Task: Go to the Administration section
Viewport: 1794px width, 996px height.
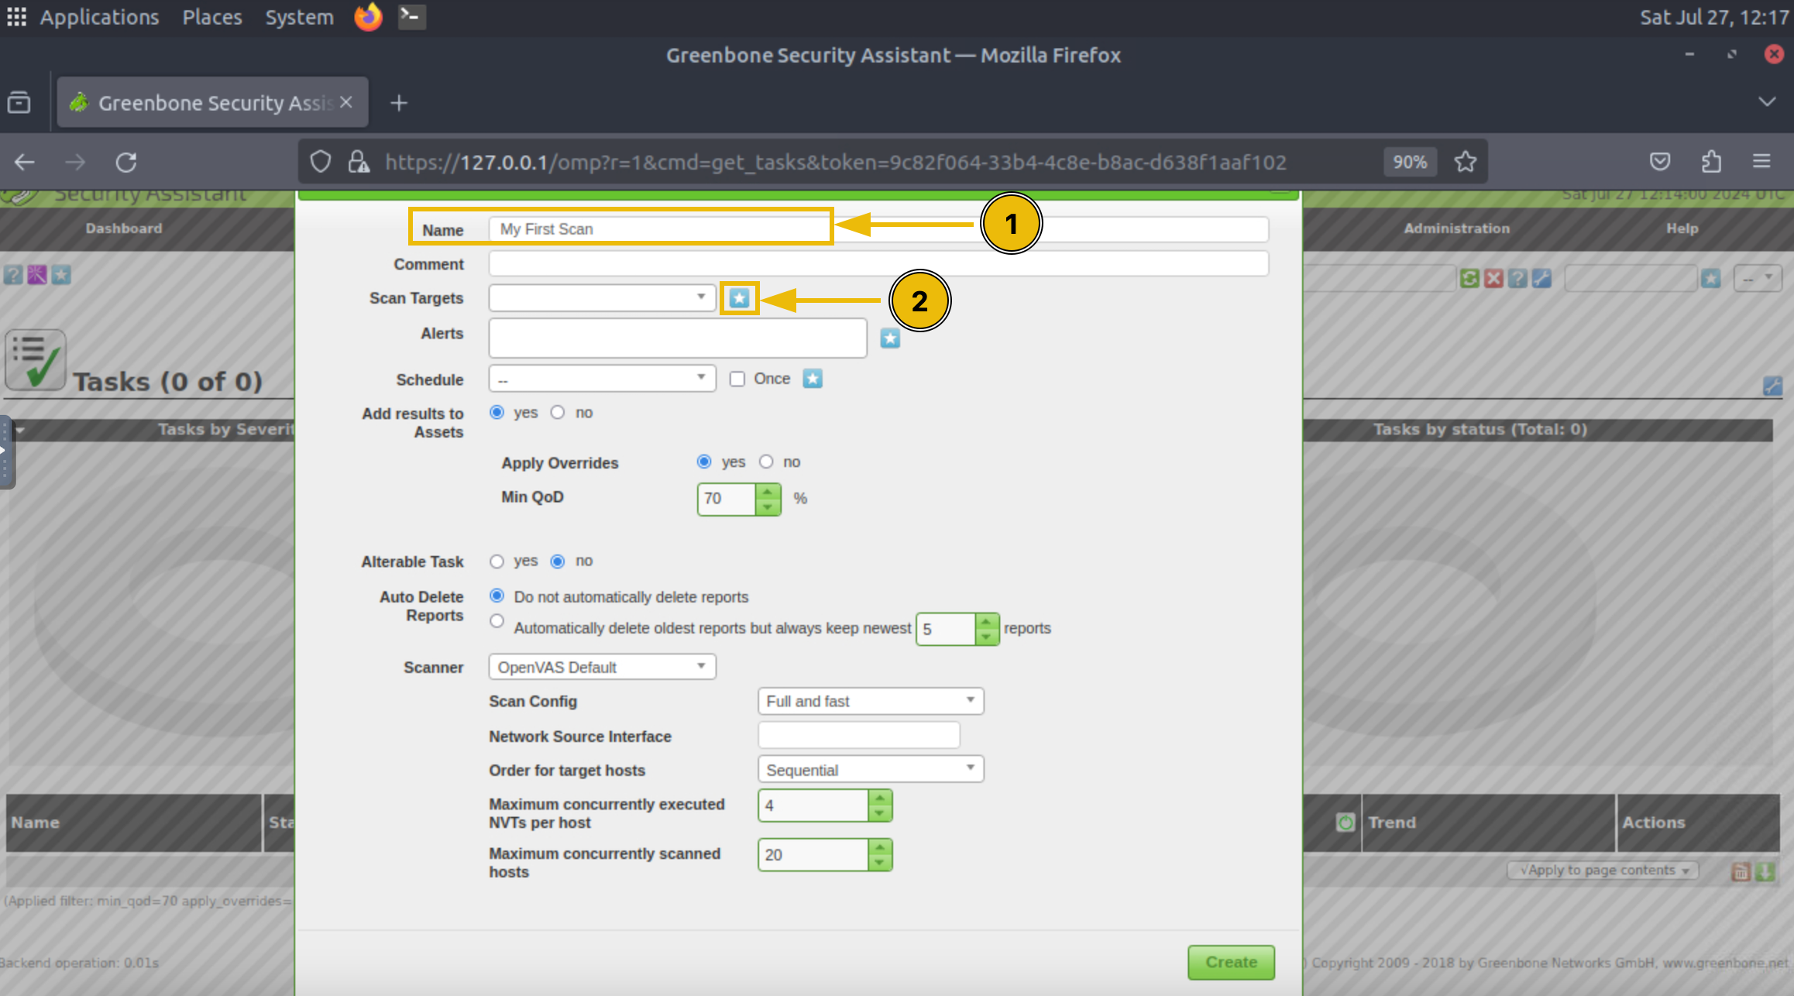Action: 1456,228
